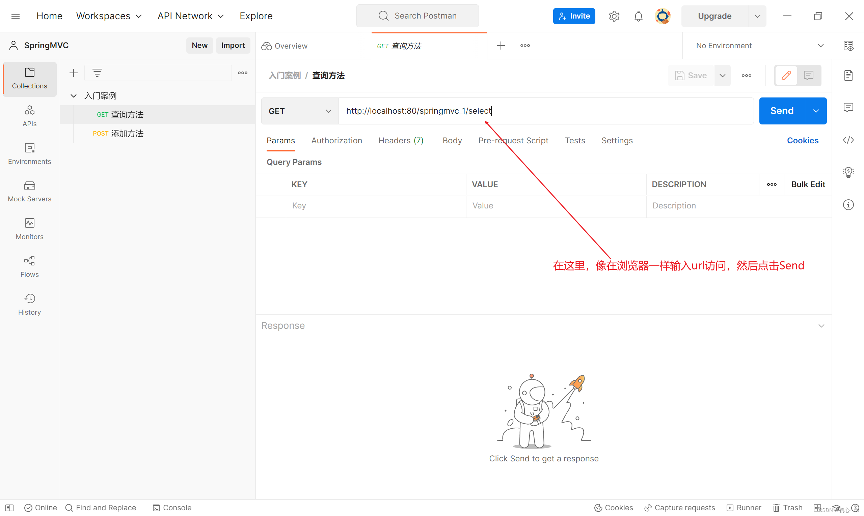Open the History sidebar panel

pos(30,304)
